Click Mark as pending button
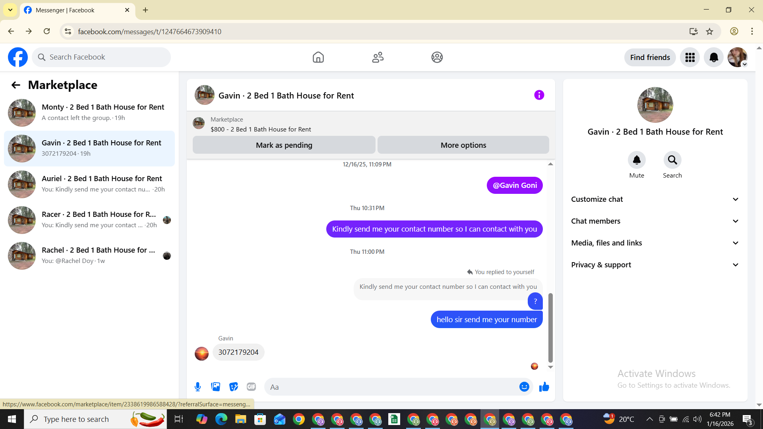Image resolution: width=763 pixels, height=429 pixels. 284,145
